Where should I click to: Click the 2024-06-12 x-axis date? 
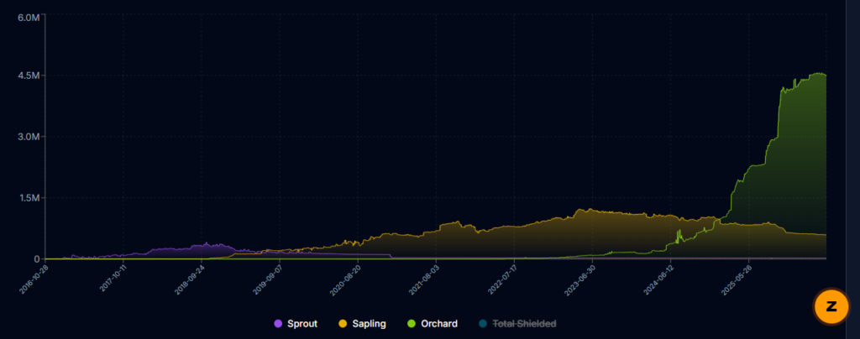659,279
